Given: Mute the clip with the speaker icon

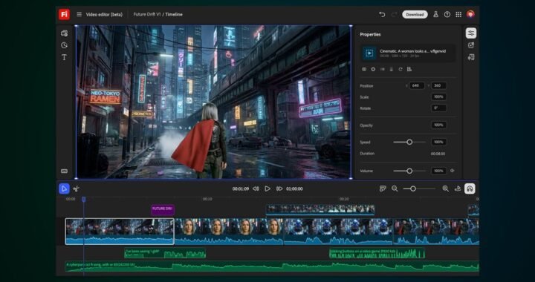Looking at the screenshot, I should [453, 171].
